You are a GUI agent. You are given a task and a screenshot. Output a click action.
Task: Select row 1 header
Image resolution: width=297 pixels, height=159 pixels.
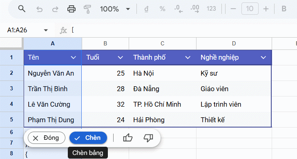pyautogui.click(x=11, y=57)
